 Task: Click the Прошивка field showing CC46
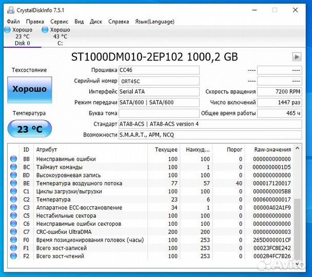click(159, 70)
